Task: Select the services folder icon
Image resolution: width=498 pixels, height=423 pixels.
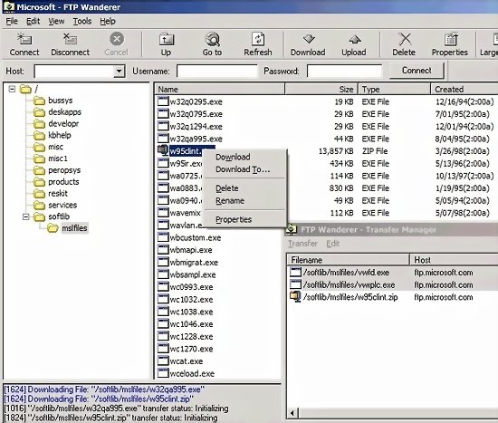Action: (x=39, y=206)
